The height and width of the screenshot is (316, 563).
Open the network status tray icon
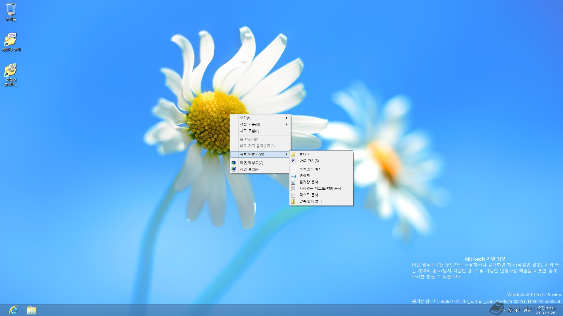[511, 310]
